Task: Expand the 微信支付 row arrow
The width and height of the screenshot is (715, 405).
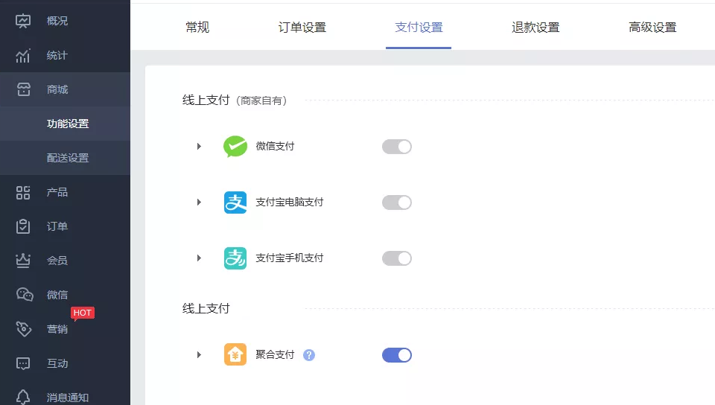Action: [199, 146]
